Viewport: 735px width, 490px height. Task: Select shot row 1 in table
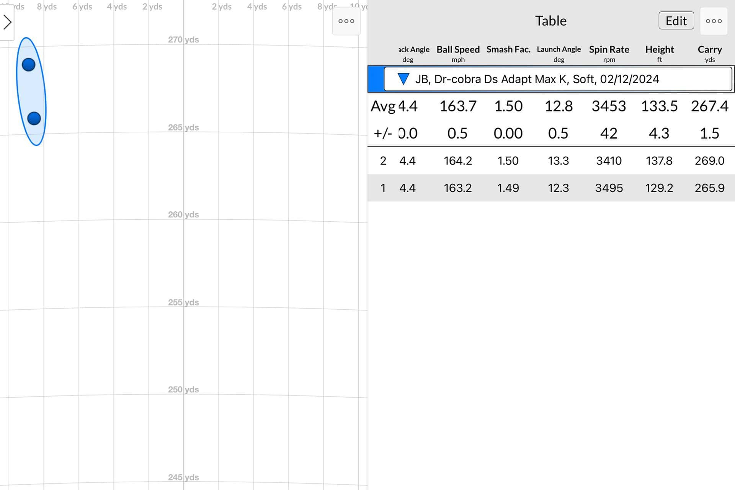550,188
